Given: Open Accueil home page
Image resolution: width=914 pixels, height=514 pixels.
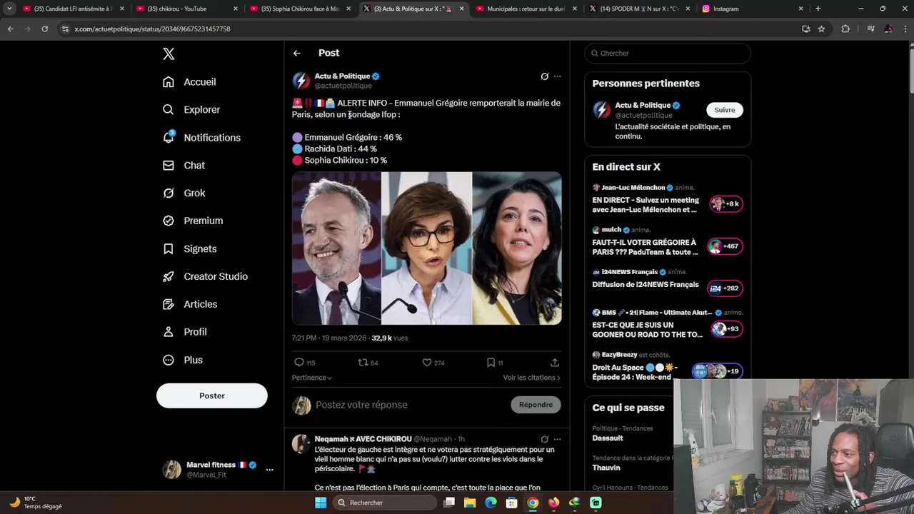Looking at the screenshot, I should pos(189,82).
